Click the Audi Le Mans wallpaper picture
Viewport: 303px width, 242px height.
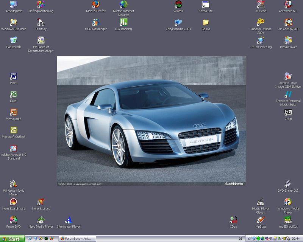point(151,121)
